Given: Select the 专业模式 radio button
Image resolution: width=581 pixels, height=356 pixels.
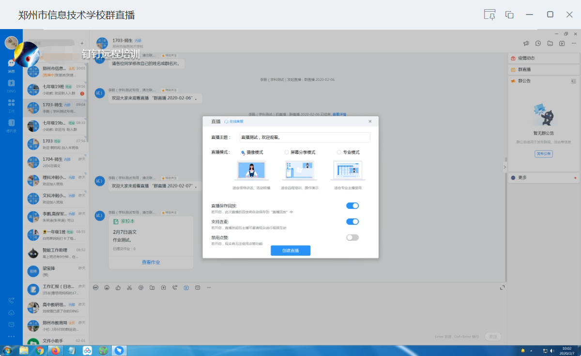Looking at the screenshot, I should 339,152.
